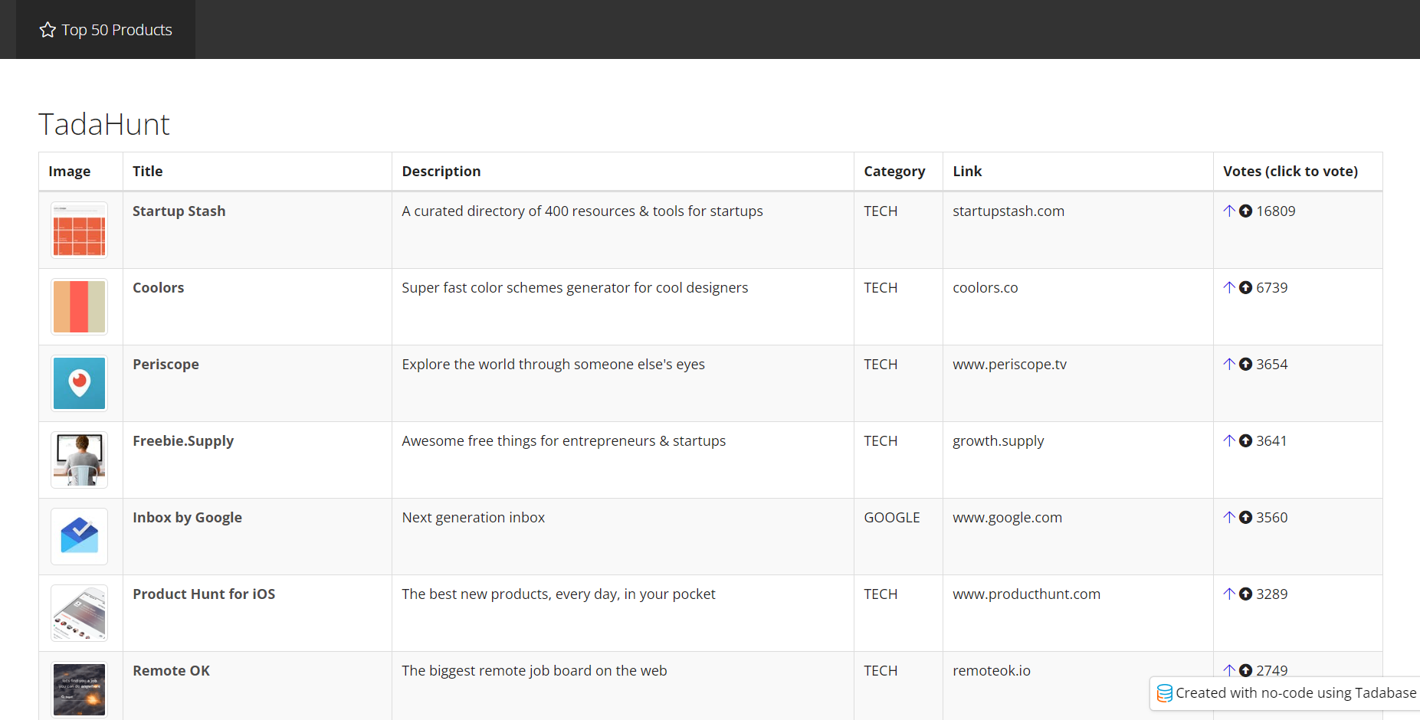Click the black circle upvote icon for Product Hunt for iOS
This screenshot has width=1420, height=720.
[x=1245, y=594]
